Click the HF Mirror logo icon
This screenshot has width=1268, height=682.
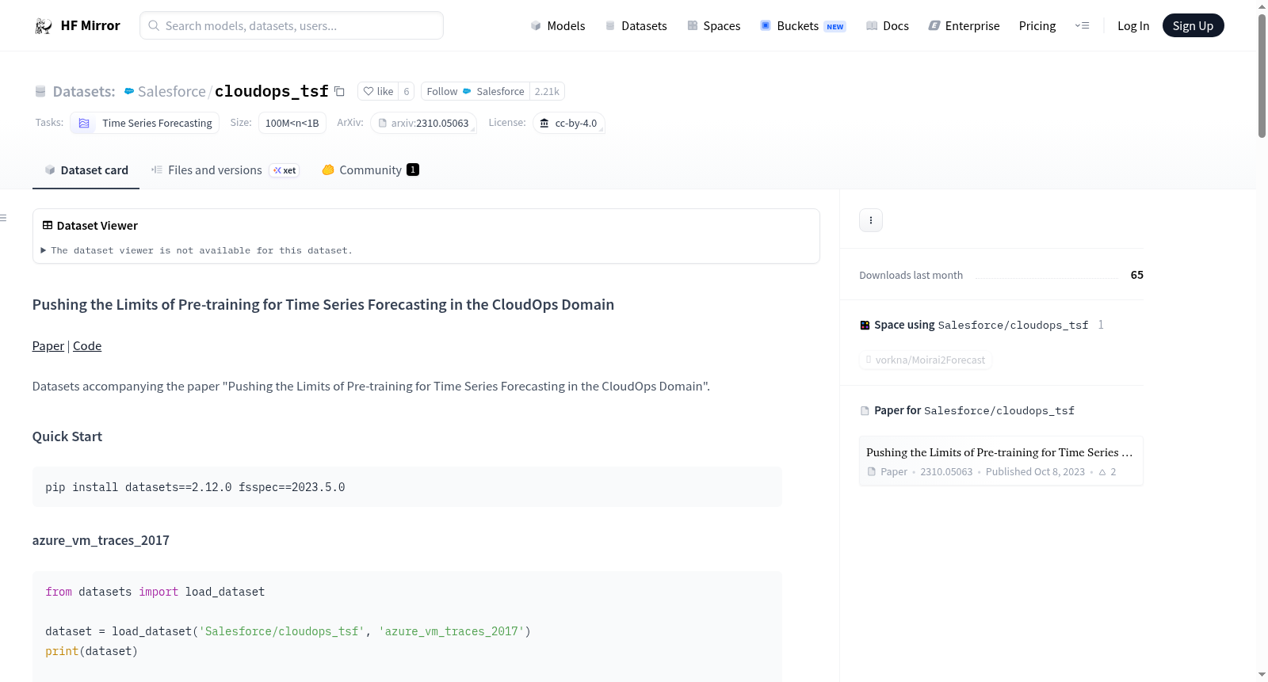coord(44,26)
